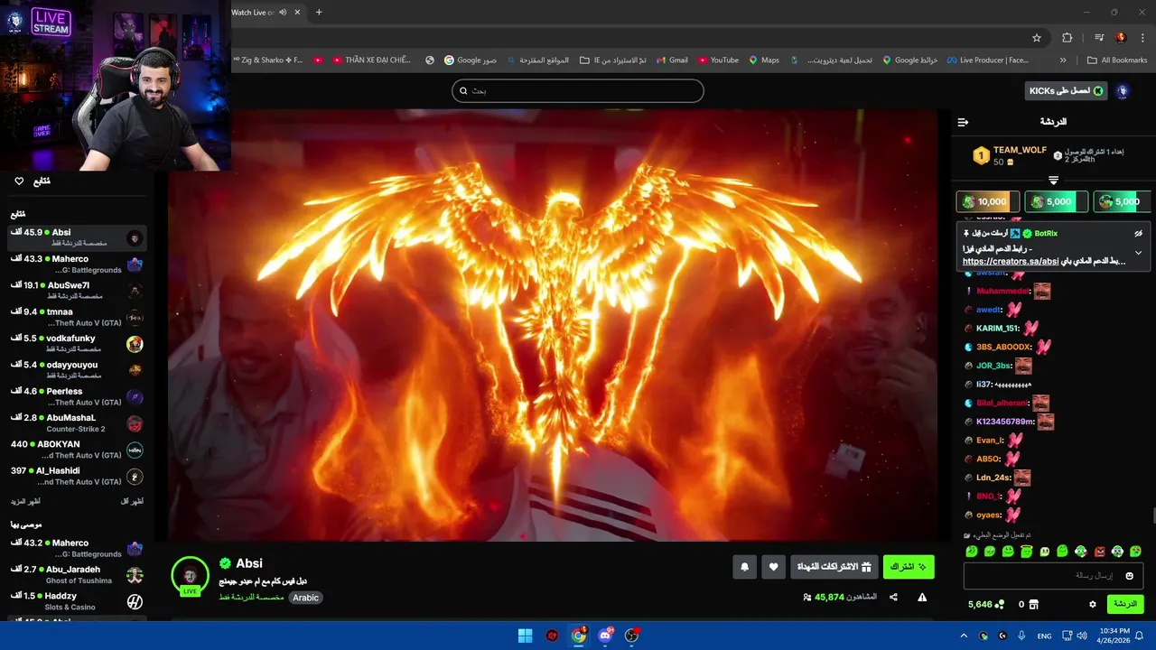
Task: Open the All Bookmarks folder
Action: click(x=1117, y=60)
